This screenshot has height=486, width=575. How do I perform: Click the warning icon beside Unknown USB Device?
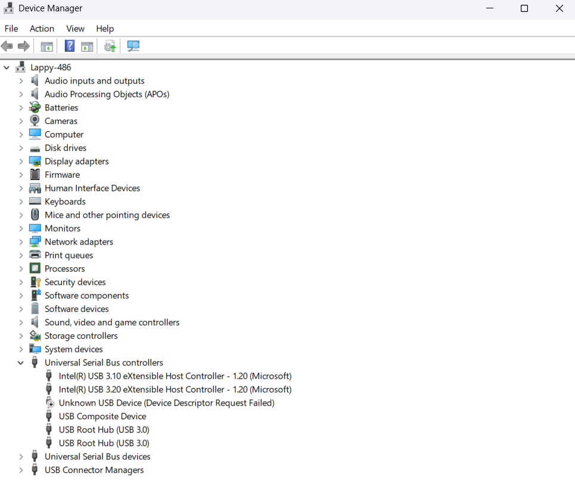50,403
